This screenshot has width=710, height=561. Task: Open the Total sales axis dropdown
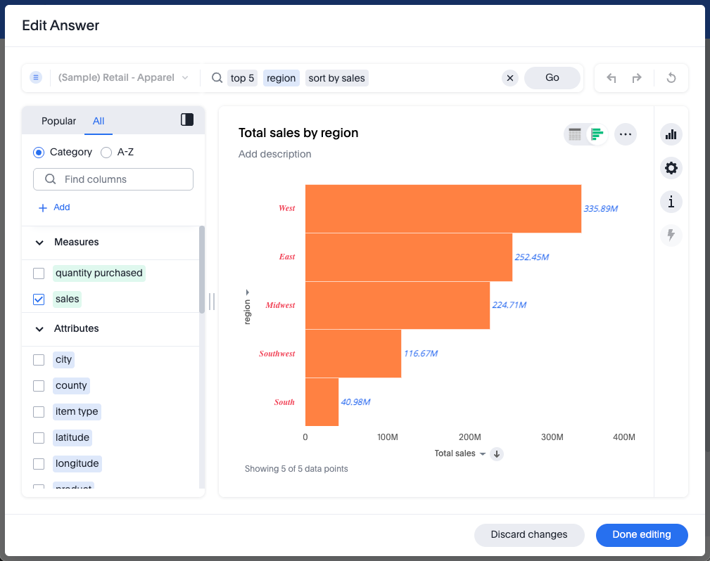(x=483, y=454)
